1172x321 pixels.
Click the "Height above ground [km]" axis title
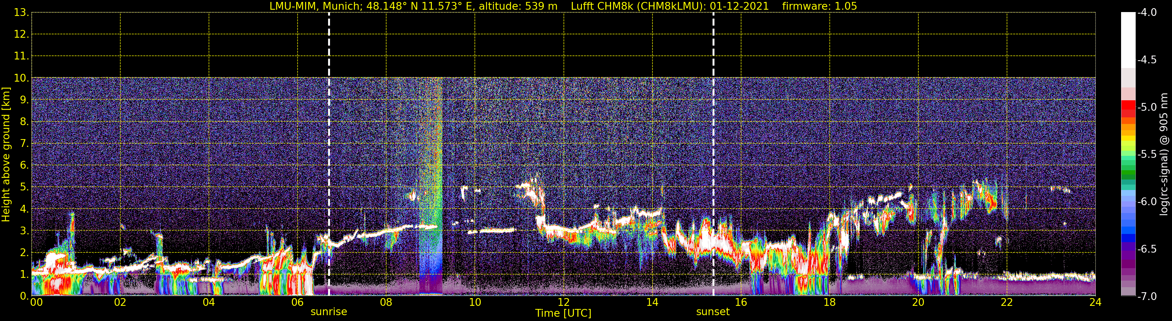(x=6, y=155)
